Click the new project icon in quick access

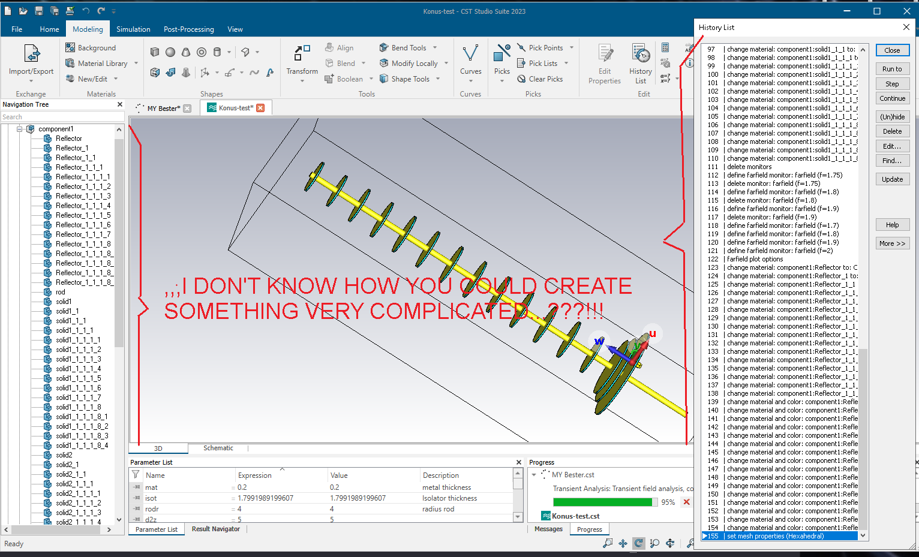pyautogui.click(x=8, y=11)
